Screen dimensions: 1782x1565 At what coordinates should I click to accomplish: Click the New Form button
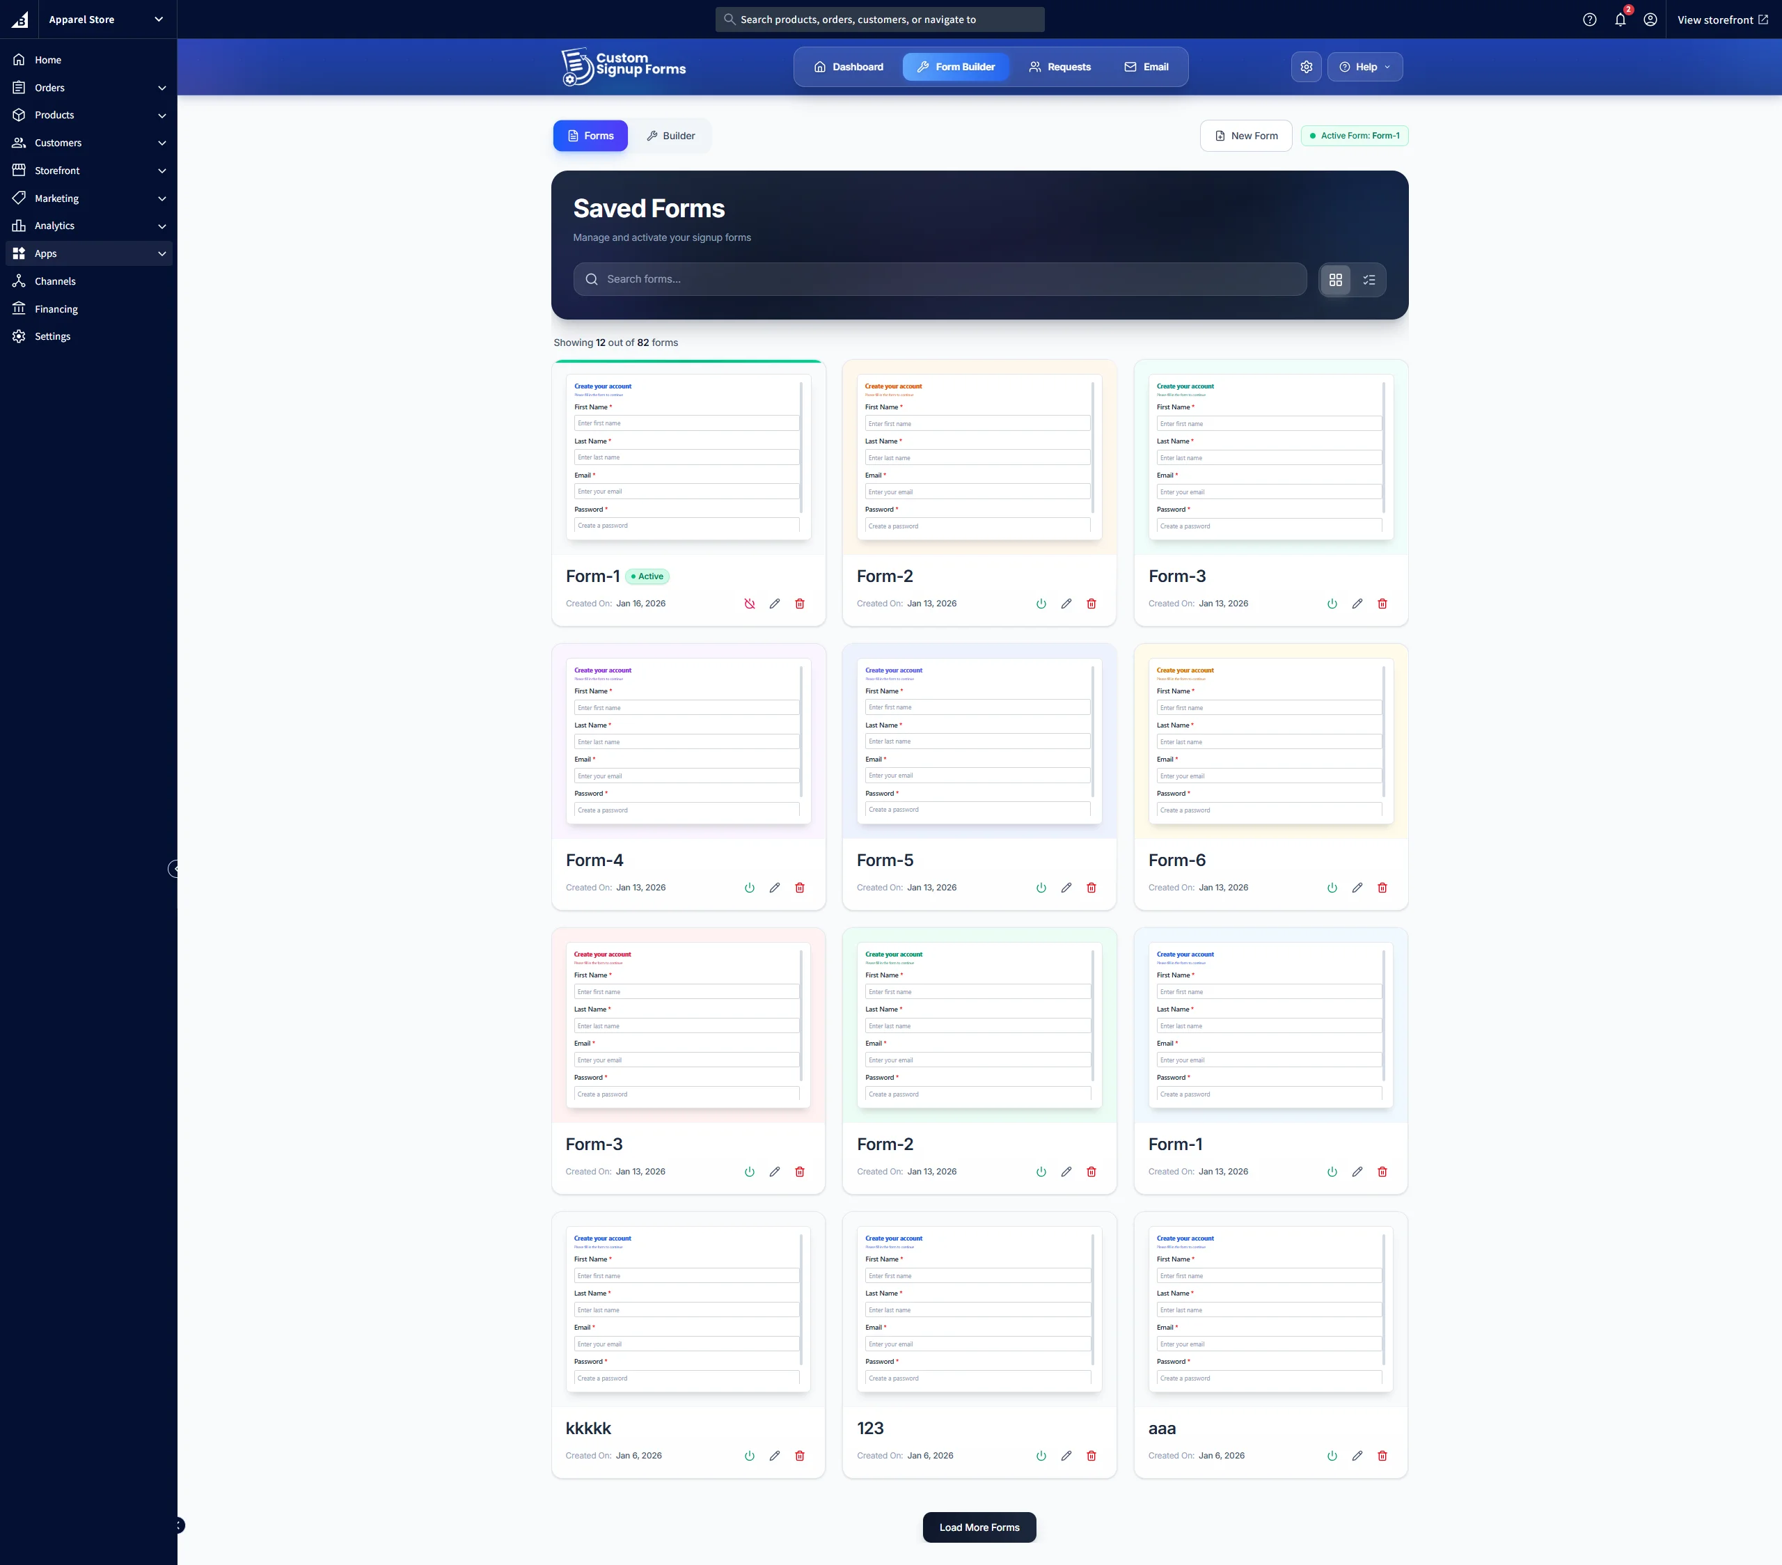1246,136
